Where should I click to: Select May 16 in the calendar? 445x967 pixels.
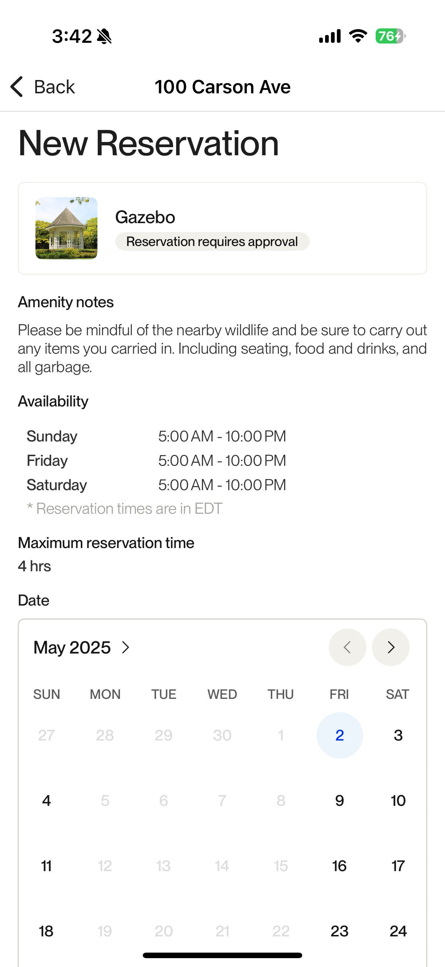click(339, 866)
